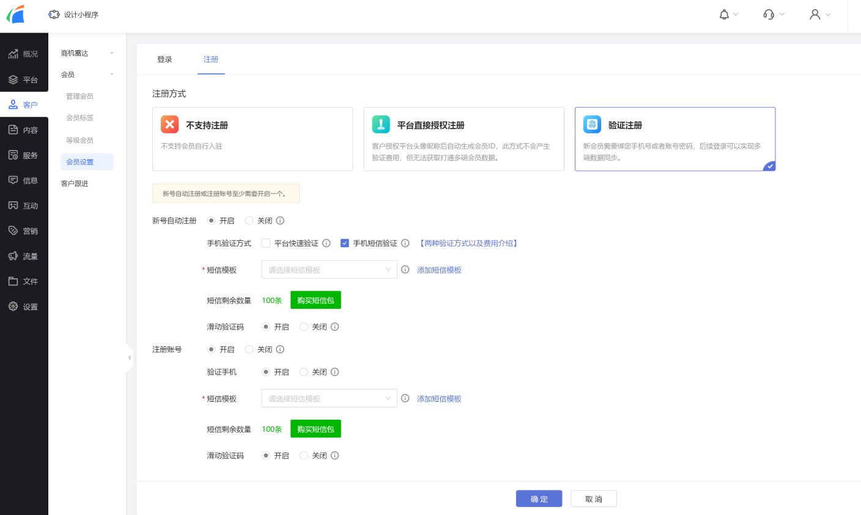Image resolution: width=861 pixels, height=515 pixels.
Task: Click info icon after first 短信模板 dropdown
Action: (405, 270)
